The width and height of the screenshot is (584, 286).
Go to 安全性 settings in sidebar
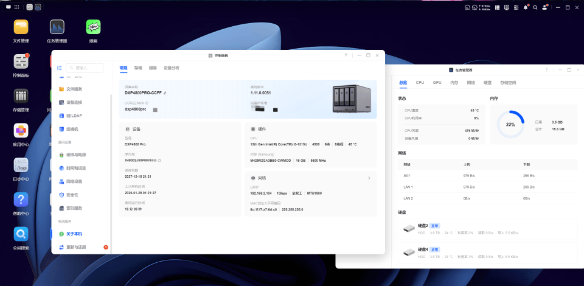coord(72,195)
